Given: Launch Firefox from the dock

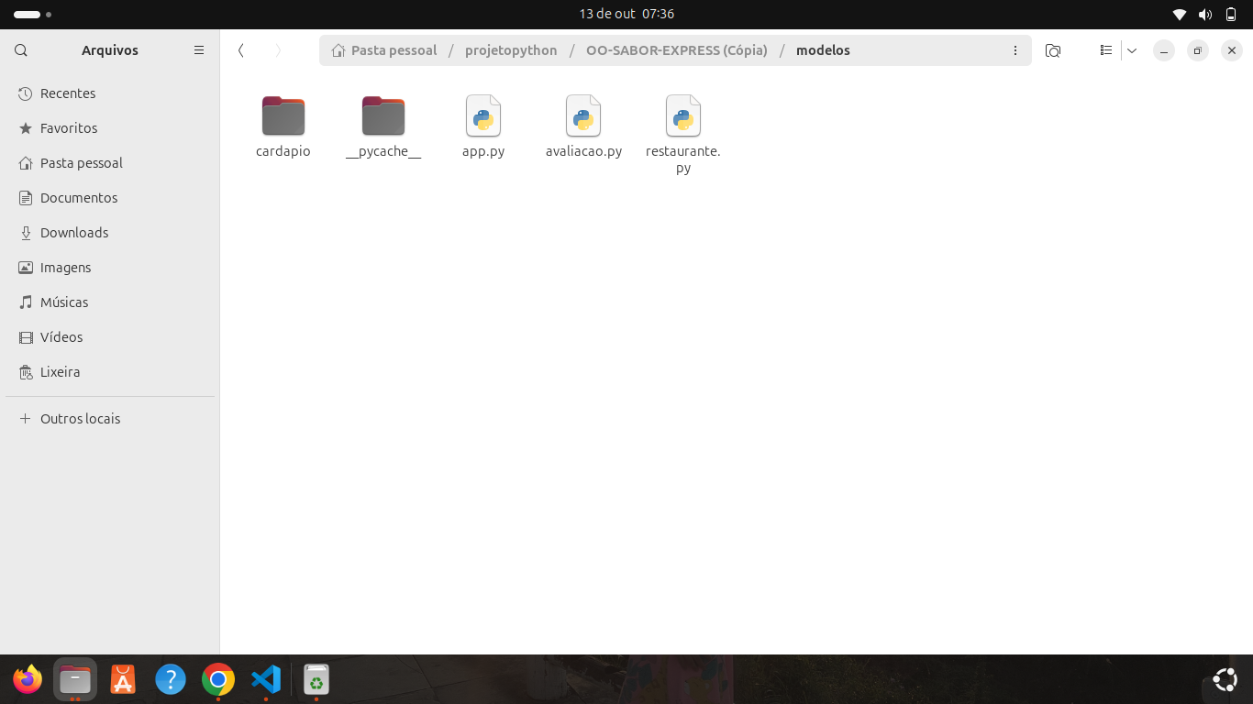Looking at the screenshot, I should pyautogui.click(x=28, y=679).
